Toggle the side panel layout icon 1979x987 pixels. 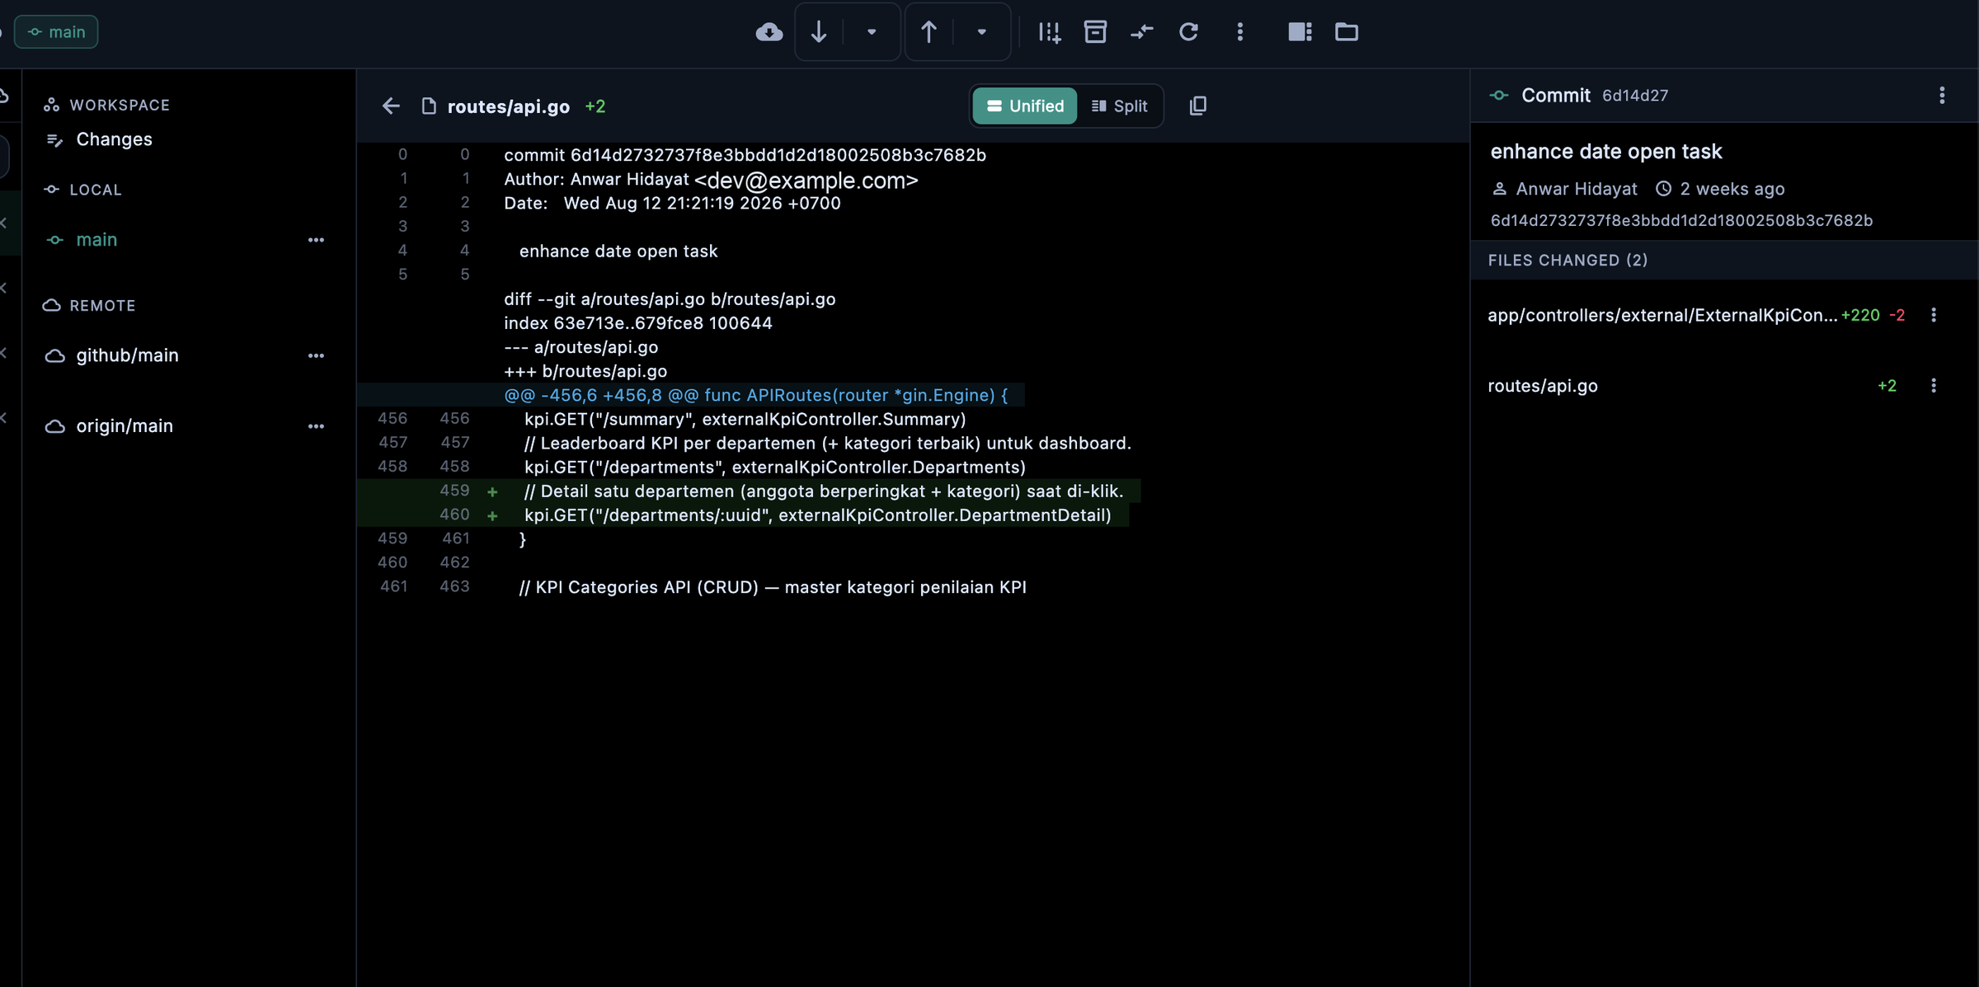pyautogui.click(x=1300, y=32)
